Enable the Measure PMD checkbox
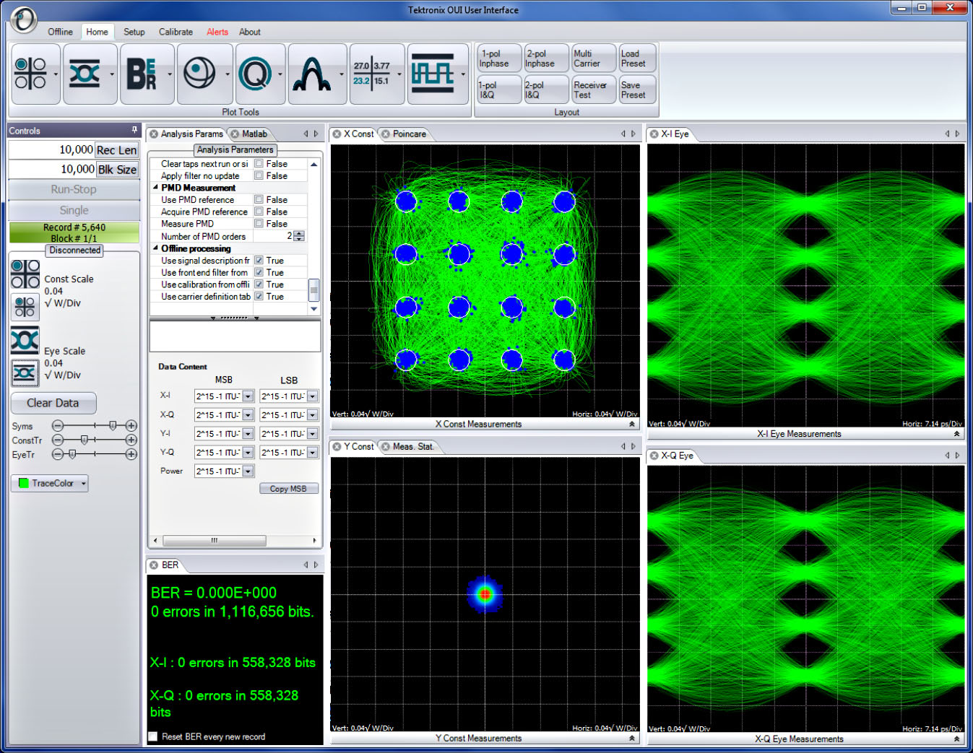The image size is (973, 753). pos(259,224)
